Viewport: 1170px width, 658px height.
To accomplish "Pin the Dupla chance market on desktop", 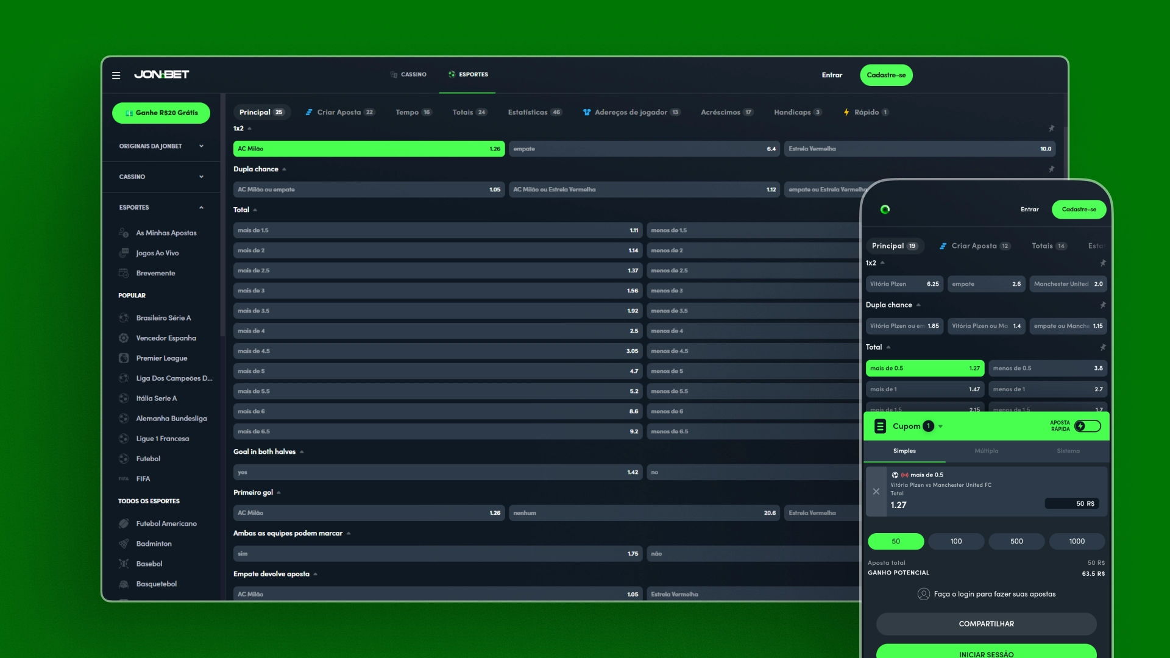I will (x=1051, y=169).
